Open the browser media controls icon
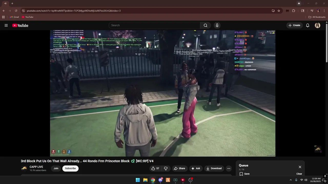 coord(312,11)
